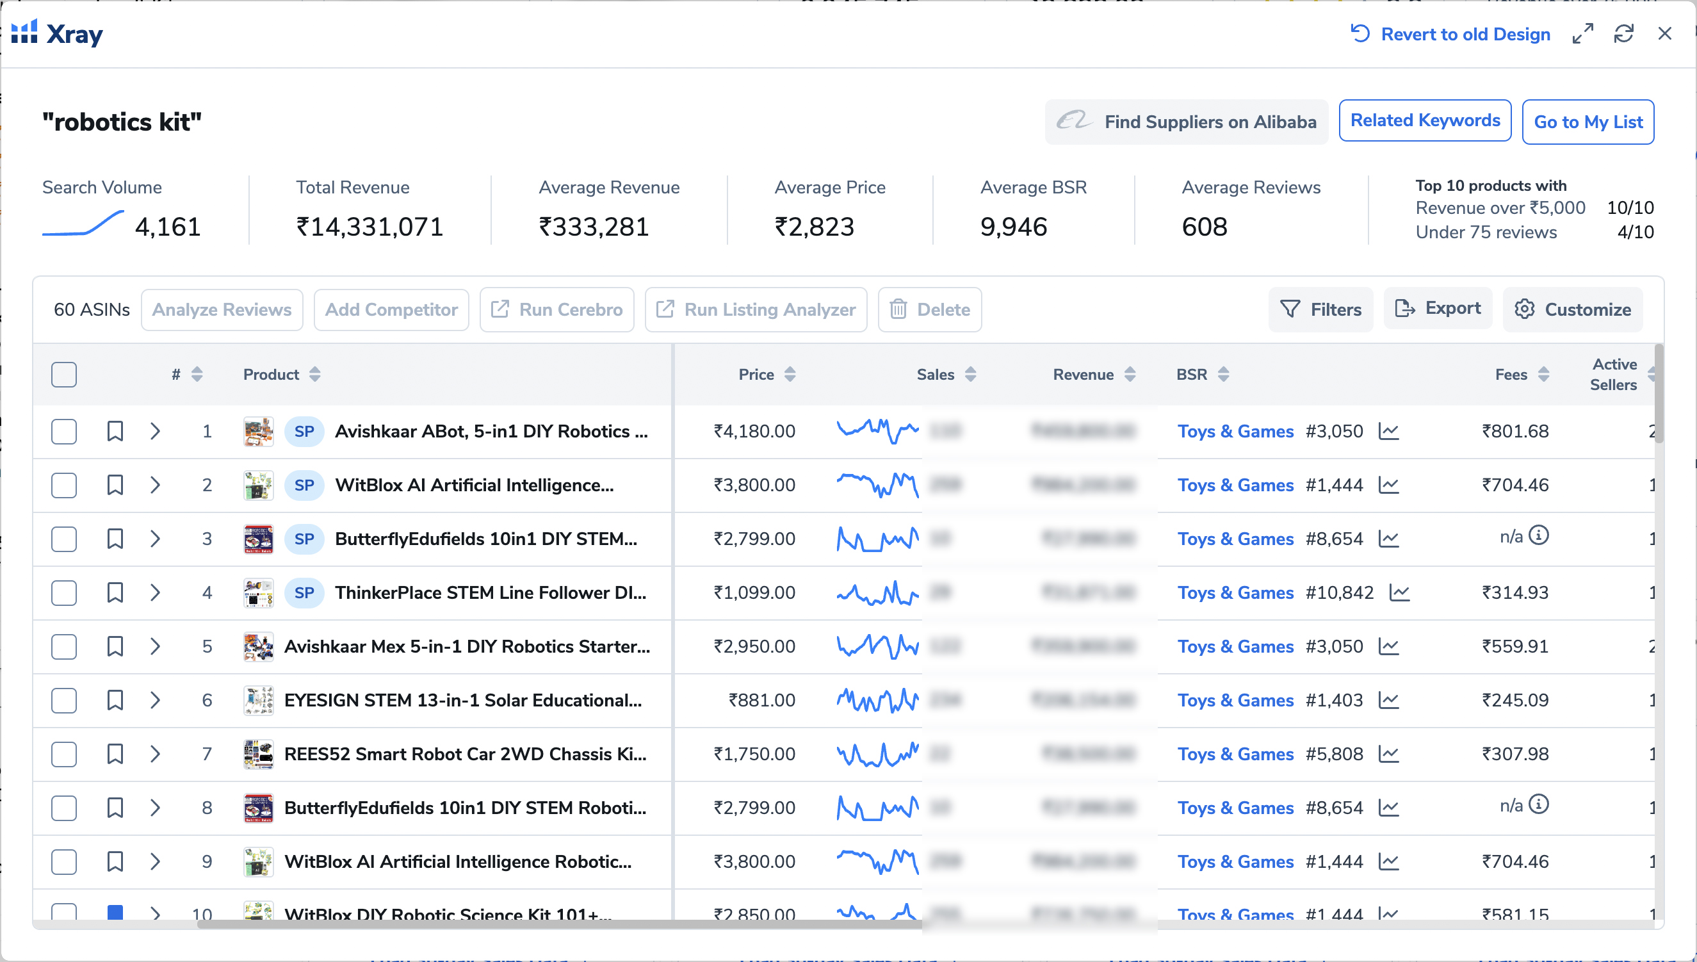
Task: Click the refresh icon in the Xray header
Action: [x=1623, y=34]
